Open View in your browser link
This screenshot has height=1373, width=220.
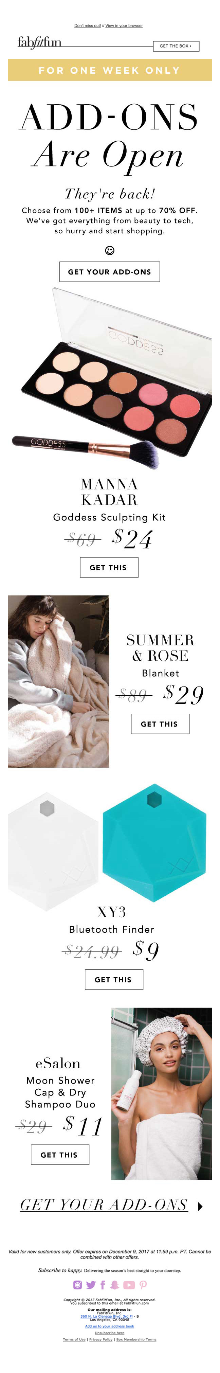124,25
